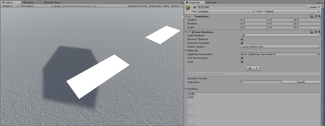Open the Line Renderer gear settings icon
Image resolution: width=325 pixels, height=126 pixels.
click(319, 32)
